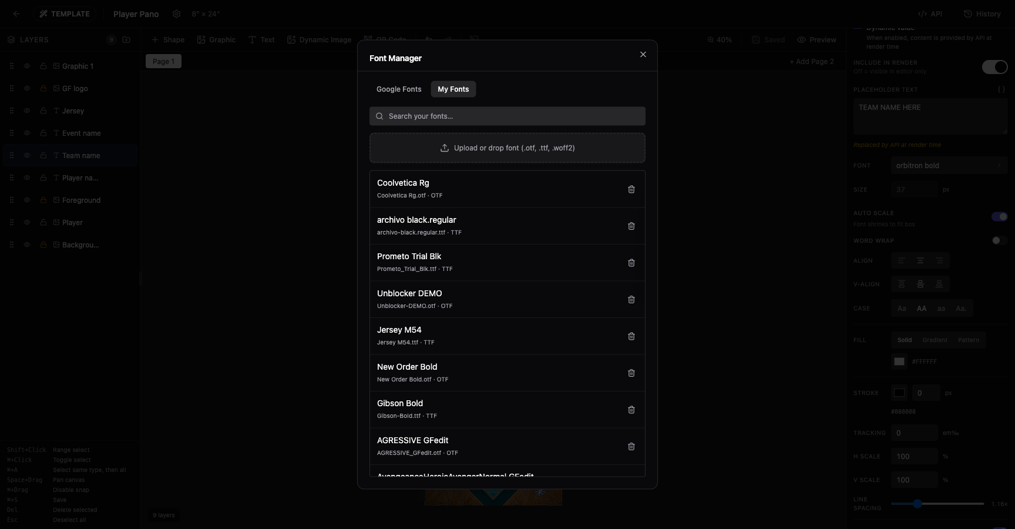Screen dimensions: 1015x529
Task: Toggle visibility of Jersey layer
Action: (x=27, y=111)
